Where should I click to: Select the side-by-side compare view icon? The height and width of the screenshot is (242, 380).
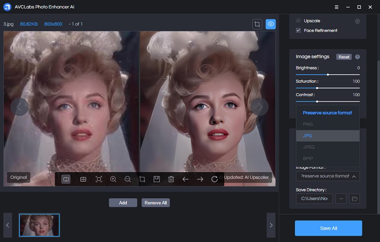(x=66, y=179)
